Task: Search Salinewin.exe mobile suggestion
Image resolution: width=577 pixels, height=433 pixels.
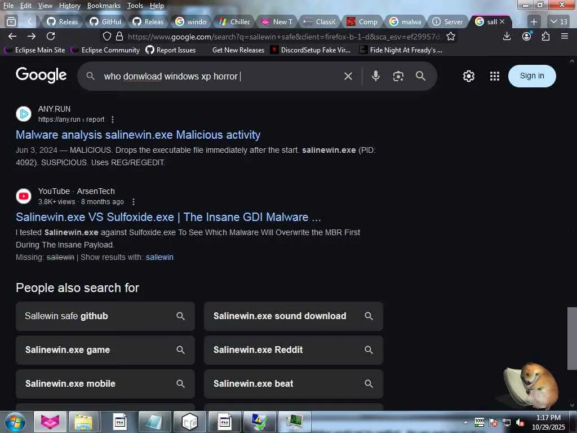Action: pos(105,383)
